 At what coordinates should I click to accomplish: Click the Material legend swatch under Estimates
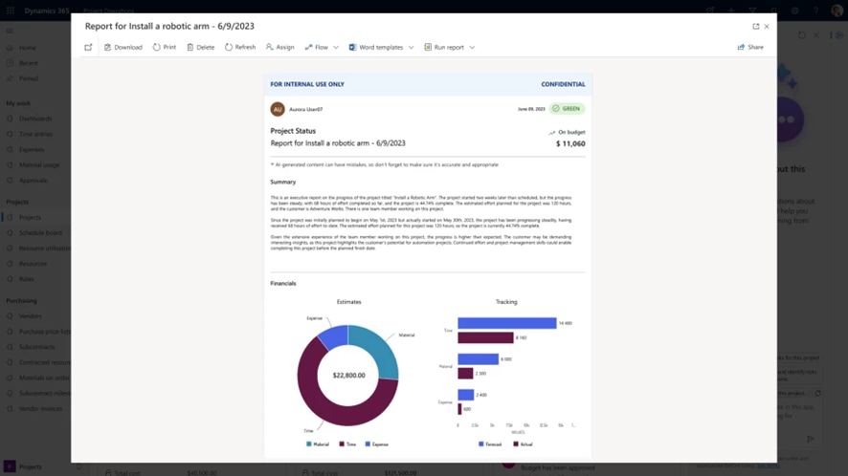(309, 444)
